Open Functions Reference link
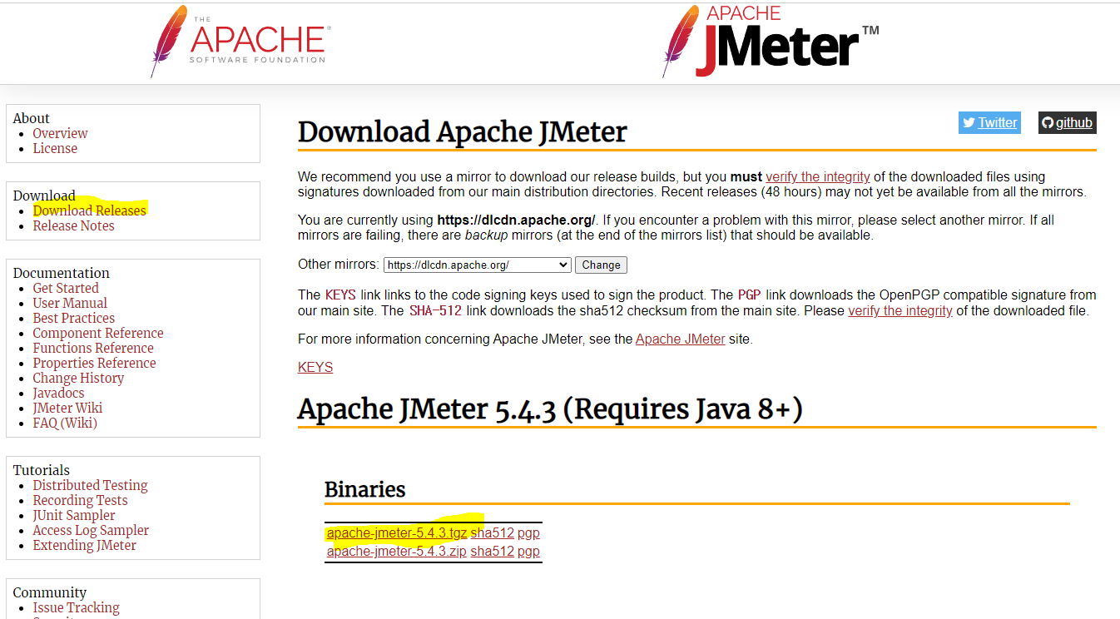1120x619 pixels. [x=93, y=348]
